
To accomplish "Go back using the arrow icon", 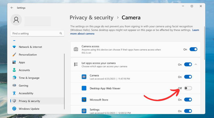I will [12, 8].
